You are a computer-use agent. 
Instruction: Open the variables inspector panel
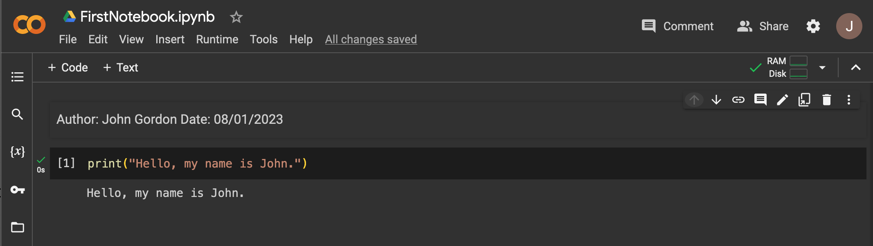coord(17,152)
